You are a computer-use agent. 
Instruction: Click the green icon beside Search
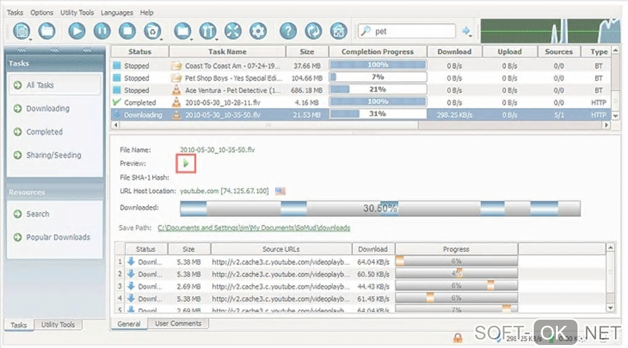pos(18,214)
